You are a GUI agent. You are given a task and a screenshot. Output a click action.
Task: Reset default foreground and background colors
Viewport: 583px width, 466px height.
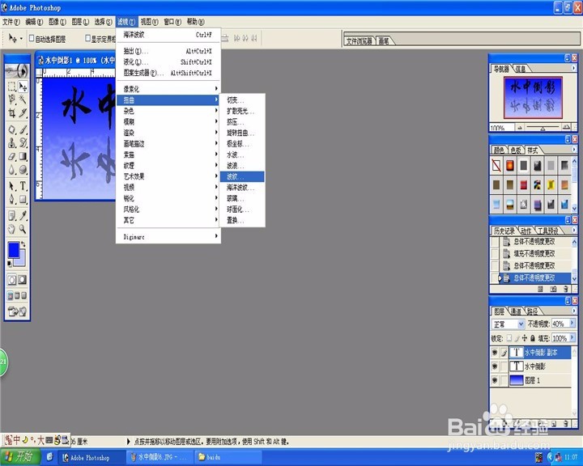[x=10, y=264]
